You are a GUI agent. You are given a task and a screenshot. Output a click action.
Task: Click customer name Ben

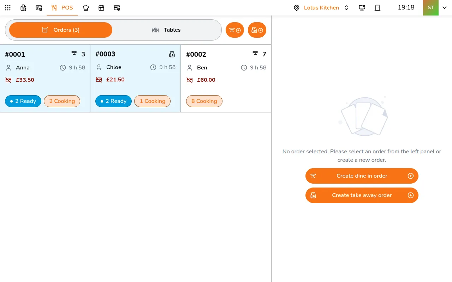pyautogui.click(x=202, y=68)
